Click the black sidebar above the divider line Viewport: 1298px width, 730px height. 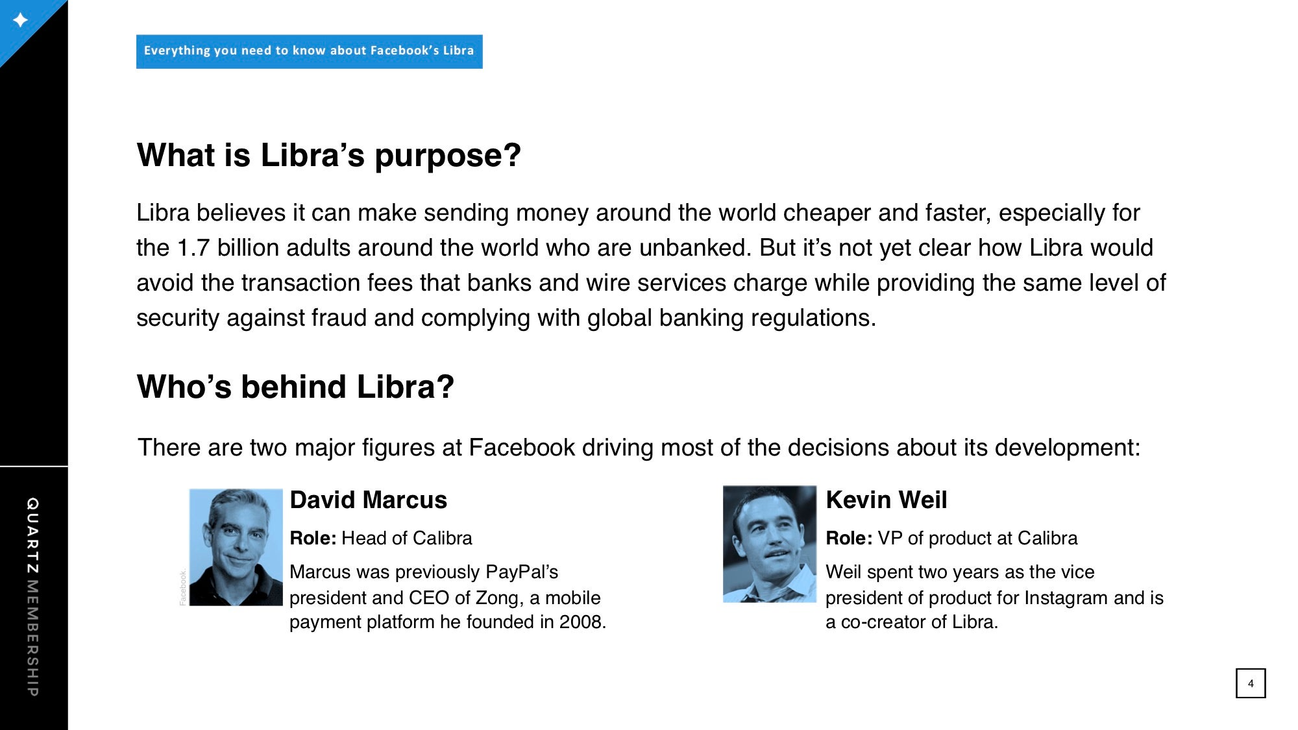tap(34, 260)
